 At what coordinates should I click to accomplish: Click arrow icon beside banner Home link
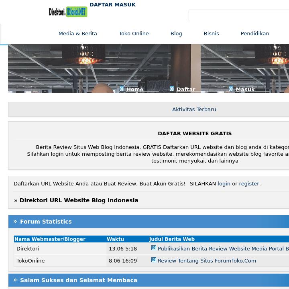click(x=122, y=89)
